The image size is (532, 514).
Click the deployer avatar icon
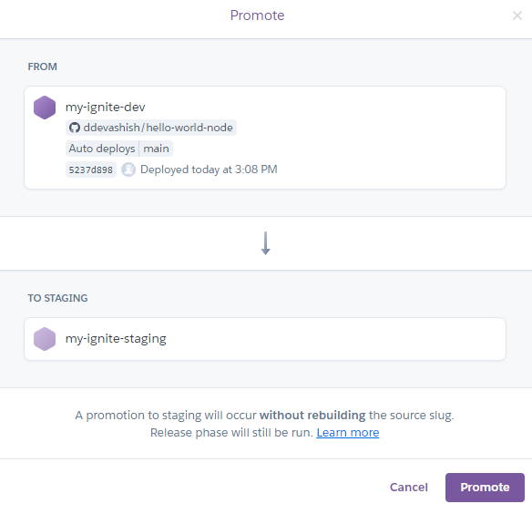(128, 170)
